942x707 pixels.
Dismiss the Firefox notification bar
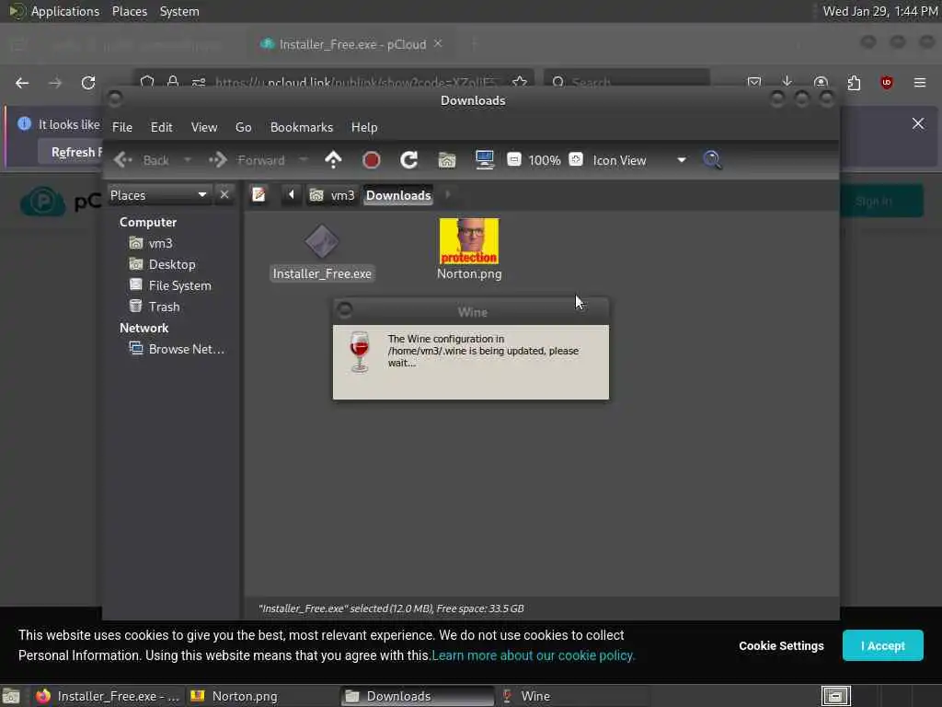(918, 123)
